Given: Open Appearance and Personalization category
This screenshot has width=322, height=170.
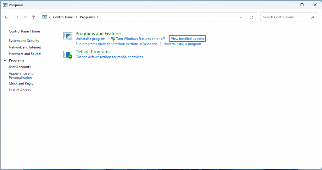Looking at the screenshot, I should (21, 75).
